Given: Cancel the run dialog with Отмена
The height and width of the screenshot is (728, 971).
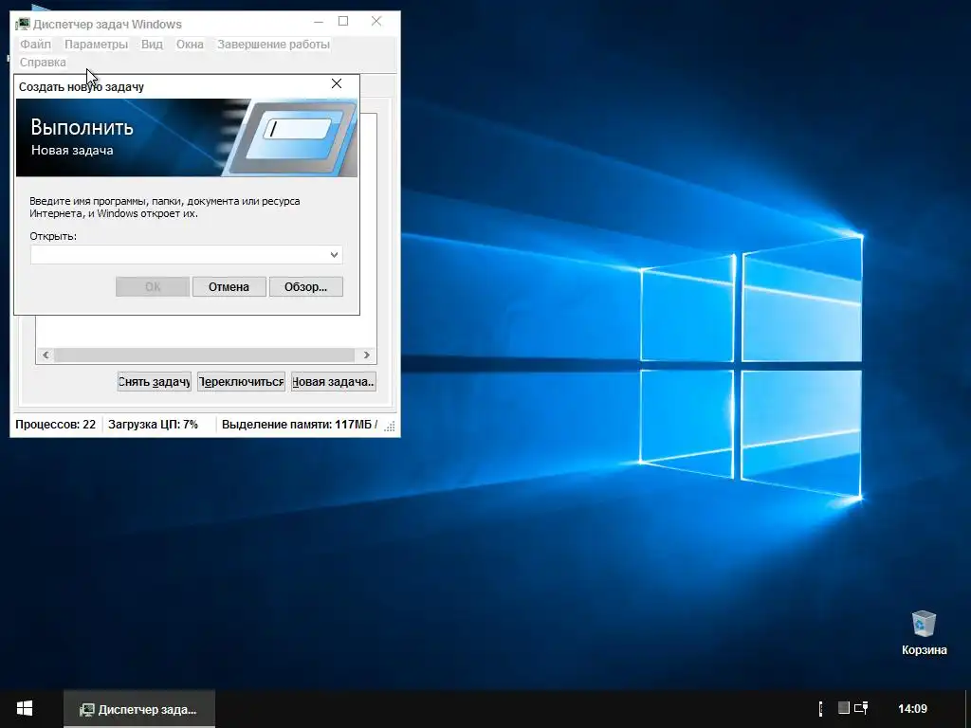Looking at the screenshot, I should tap(229, 286).
